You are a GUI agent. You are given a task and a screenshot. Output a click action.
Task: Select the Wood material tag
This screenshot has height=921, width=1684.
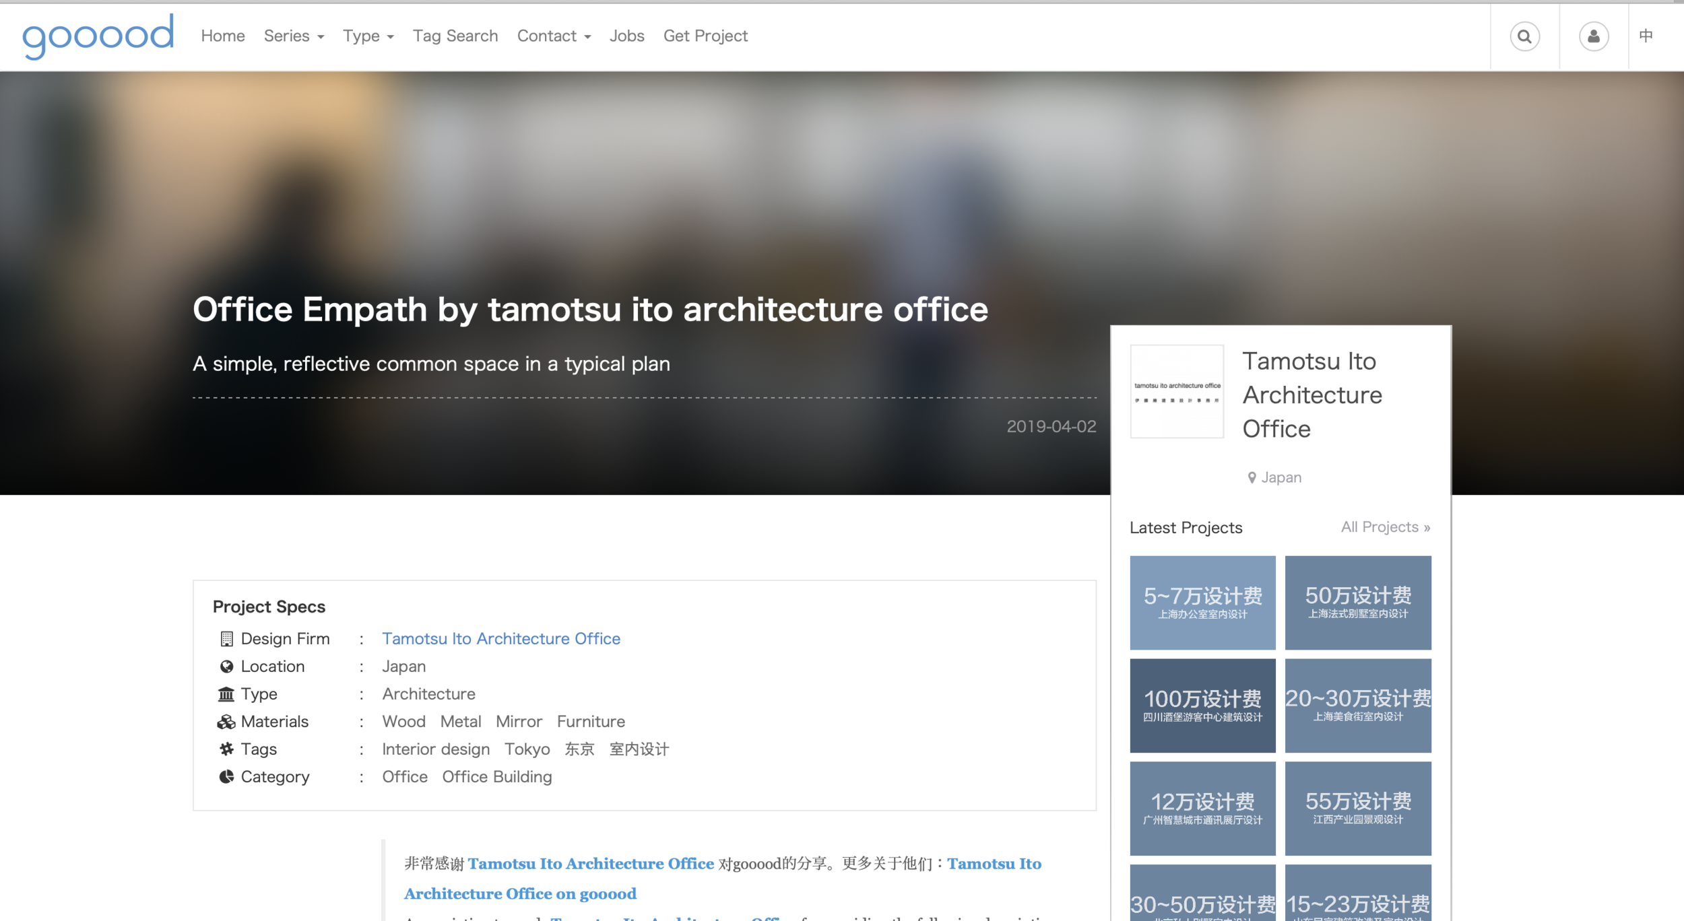[404, 721]
